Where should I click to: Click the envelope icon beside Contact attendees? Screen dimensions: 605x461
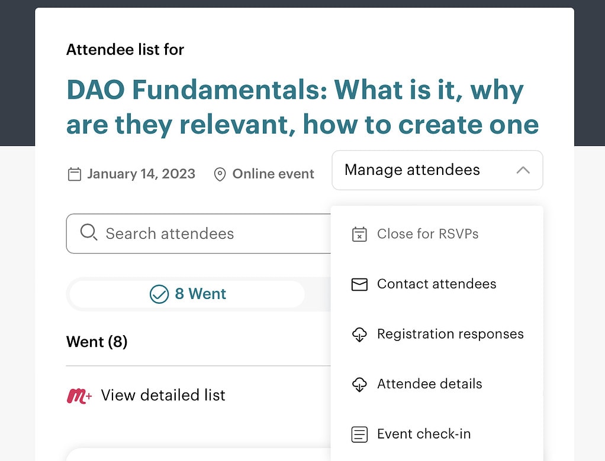[x=359, y=284]
